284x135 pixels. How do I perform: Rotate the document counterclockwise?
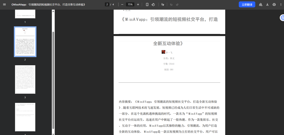(153, 4)
